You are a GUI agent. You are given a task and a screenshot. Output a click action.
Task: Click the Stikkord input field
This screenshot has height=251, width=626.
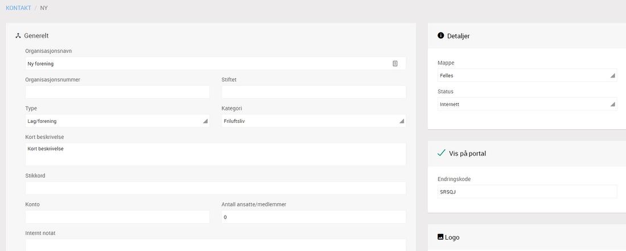click(215, 188)
